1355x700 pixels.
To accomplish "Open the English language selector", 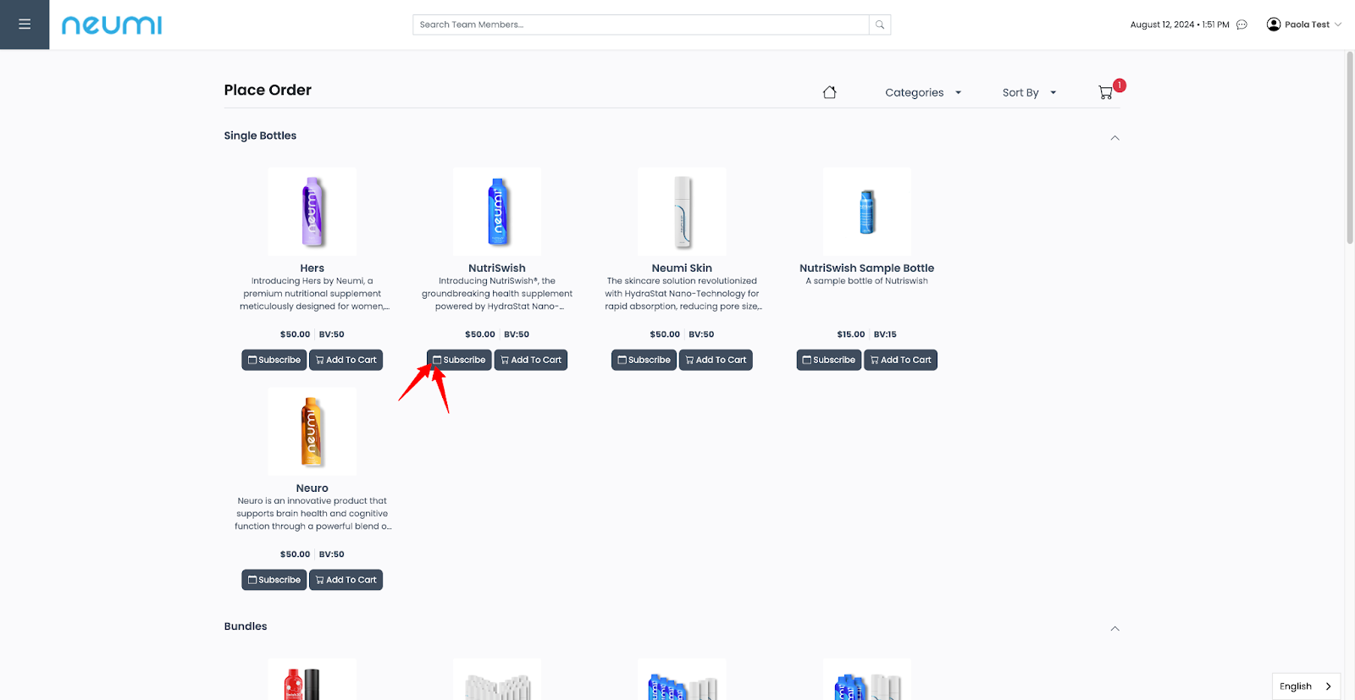I will (1305, 686).
